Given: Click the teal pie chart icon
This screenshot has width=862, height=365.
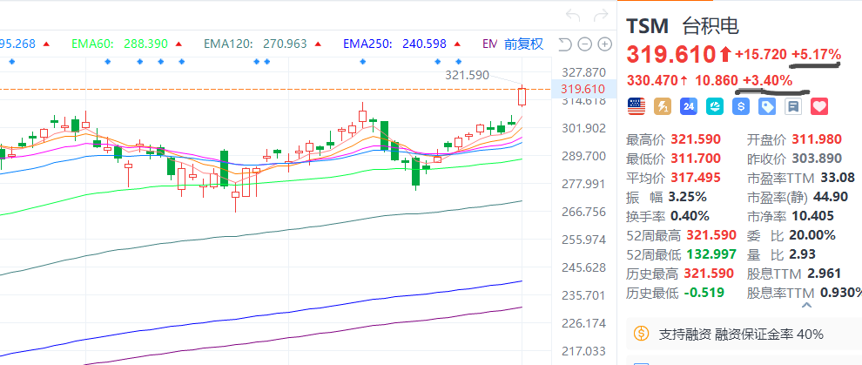Looking at the screenshot, I should click(x=714, y=106).
